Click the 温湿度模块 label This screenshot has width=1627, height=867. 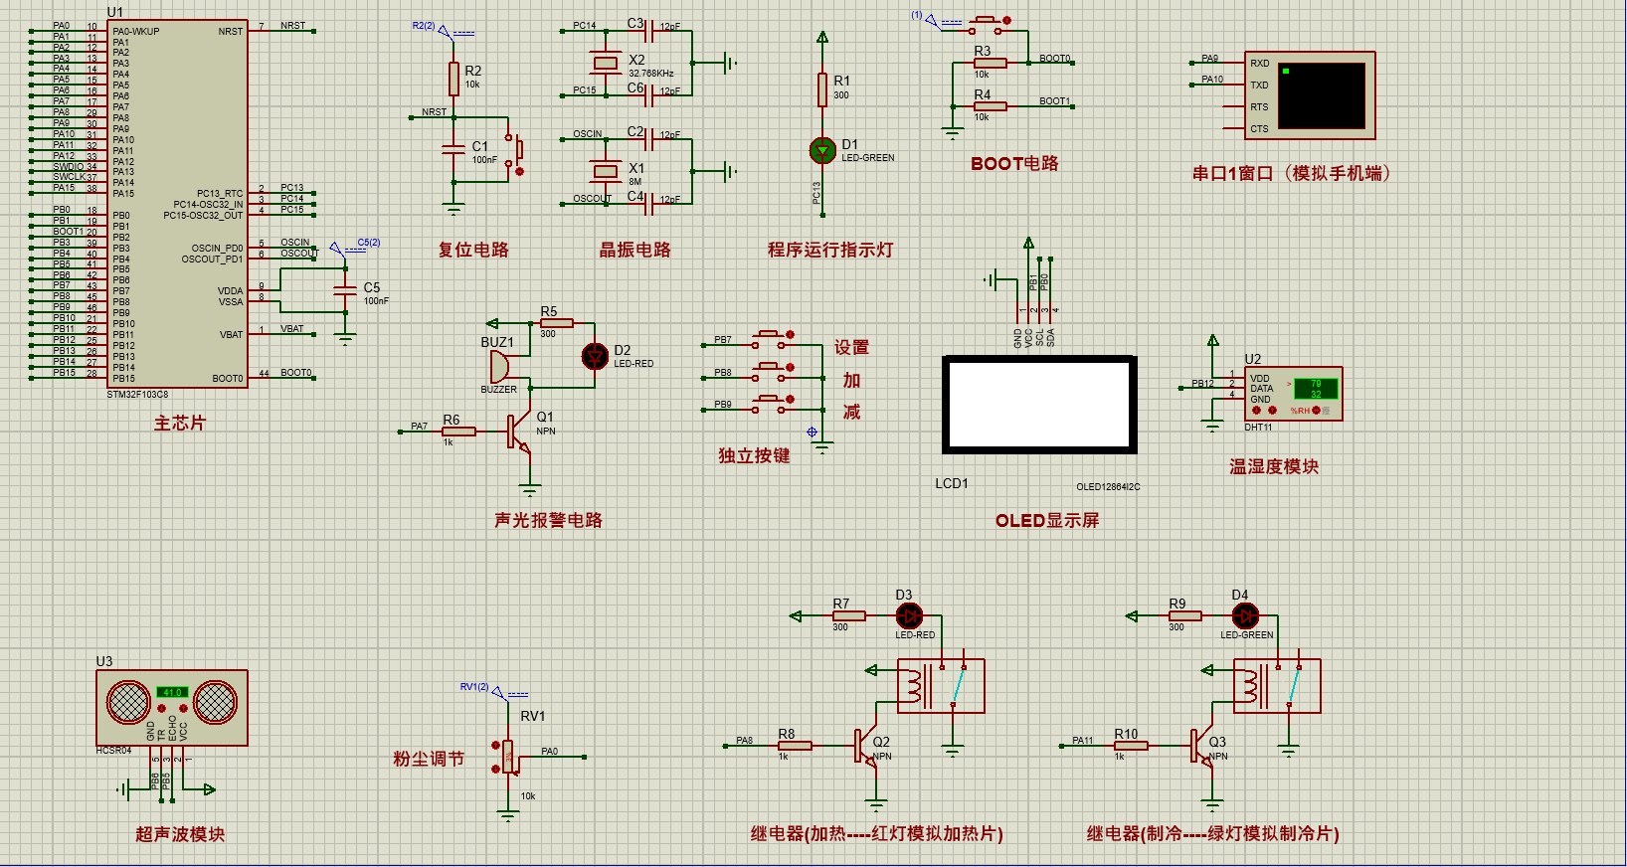pos(1274,466)
